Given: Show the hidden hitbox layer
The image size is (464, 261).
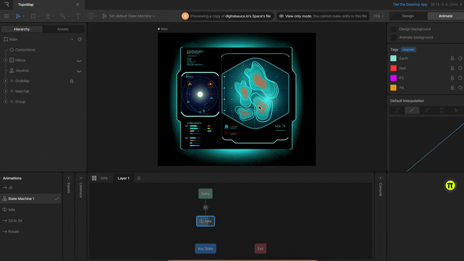Looking at the screenshot, I should point(79,60).
